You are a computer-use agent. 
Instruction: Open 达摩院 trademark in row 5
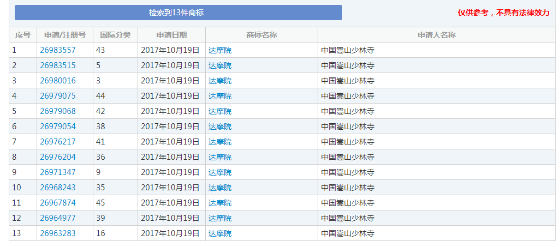pyautogui.click(x=220, y=111)
